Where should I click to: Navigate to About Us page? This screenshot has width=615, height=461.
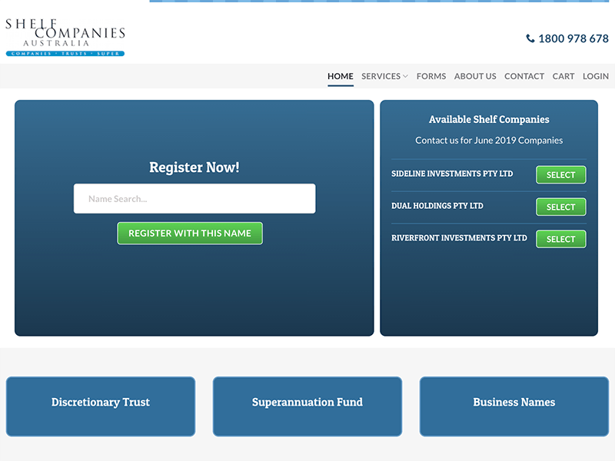pyautogui.click(x=475, y=76)
